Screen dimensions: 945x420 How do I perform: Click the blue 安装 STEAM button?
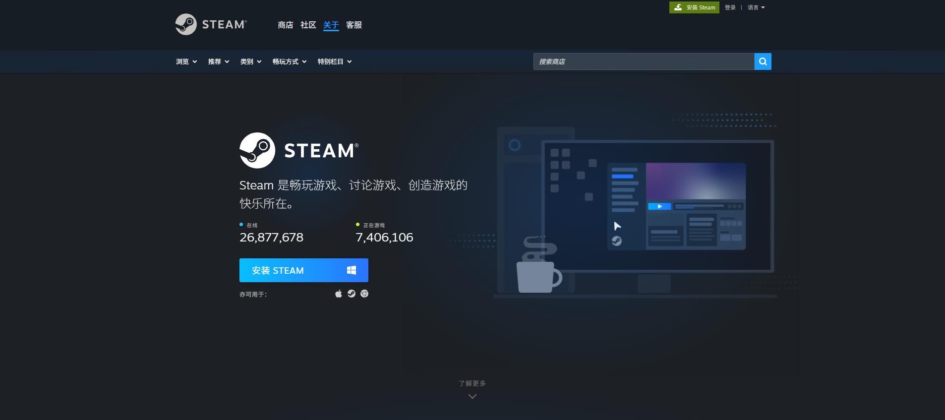tap(304, 270)
